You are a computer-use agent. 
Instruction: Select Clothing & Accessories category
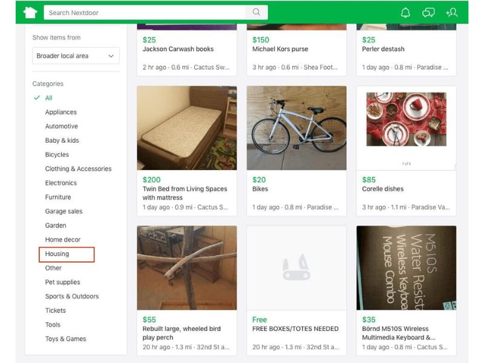[79, 169]
